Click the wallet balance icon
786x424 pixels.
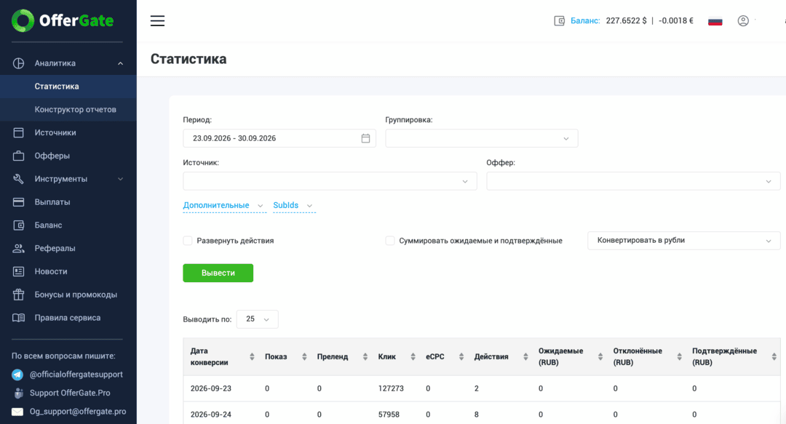coord(559,20)
